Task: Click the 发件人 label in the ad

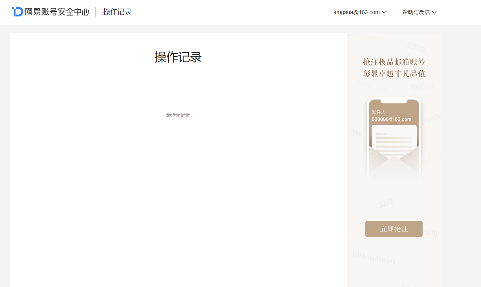Action: (x=380, y=112)
